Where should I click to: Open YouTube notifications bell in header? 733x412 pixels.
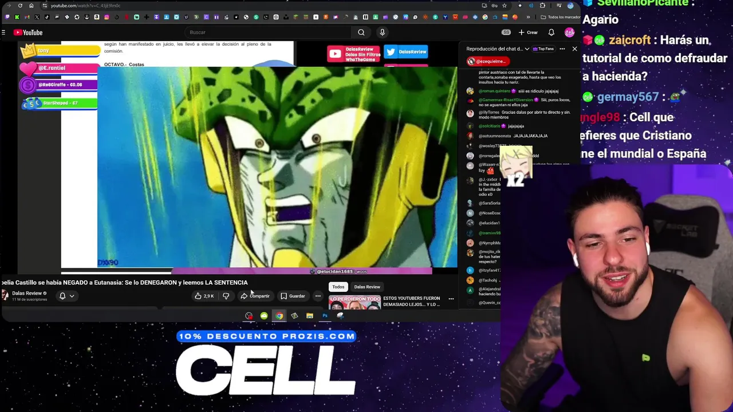pyautogui.click(x=551, y=33)
